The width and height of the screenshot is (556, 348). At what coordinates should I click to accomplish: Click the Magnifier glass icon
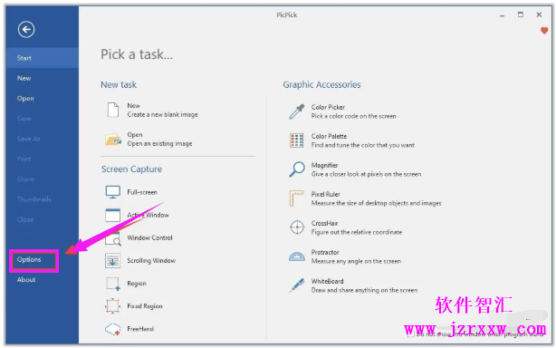click(x=297, y=169)
